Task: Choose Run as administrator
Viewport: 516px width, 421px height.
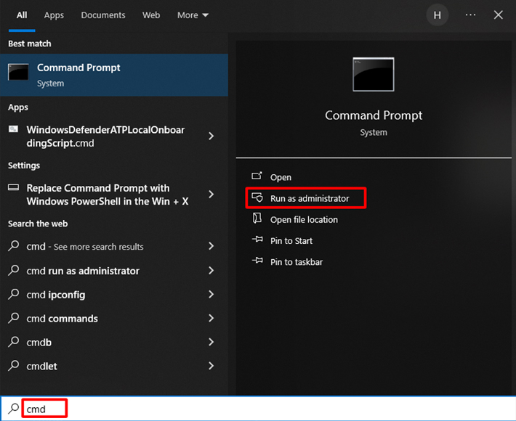Action: (x=310, y=198)
